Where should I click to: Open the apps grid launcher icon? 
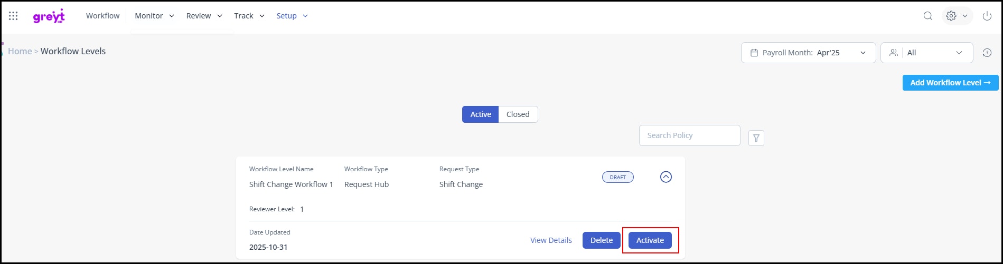tap(14, 16)
